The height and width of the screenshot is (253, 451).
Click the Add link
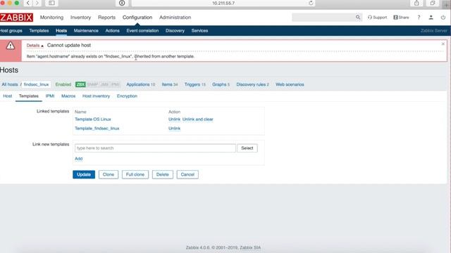click(x=78, y=159)
